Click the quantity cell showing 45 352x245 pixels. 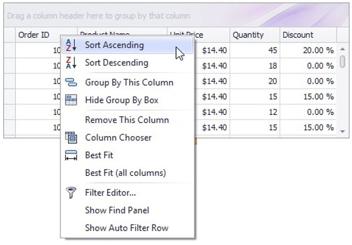pyautogui.click(x=254, y=50)
